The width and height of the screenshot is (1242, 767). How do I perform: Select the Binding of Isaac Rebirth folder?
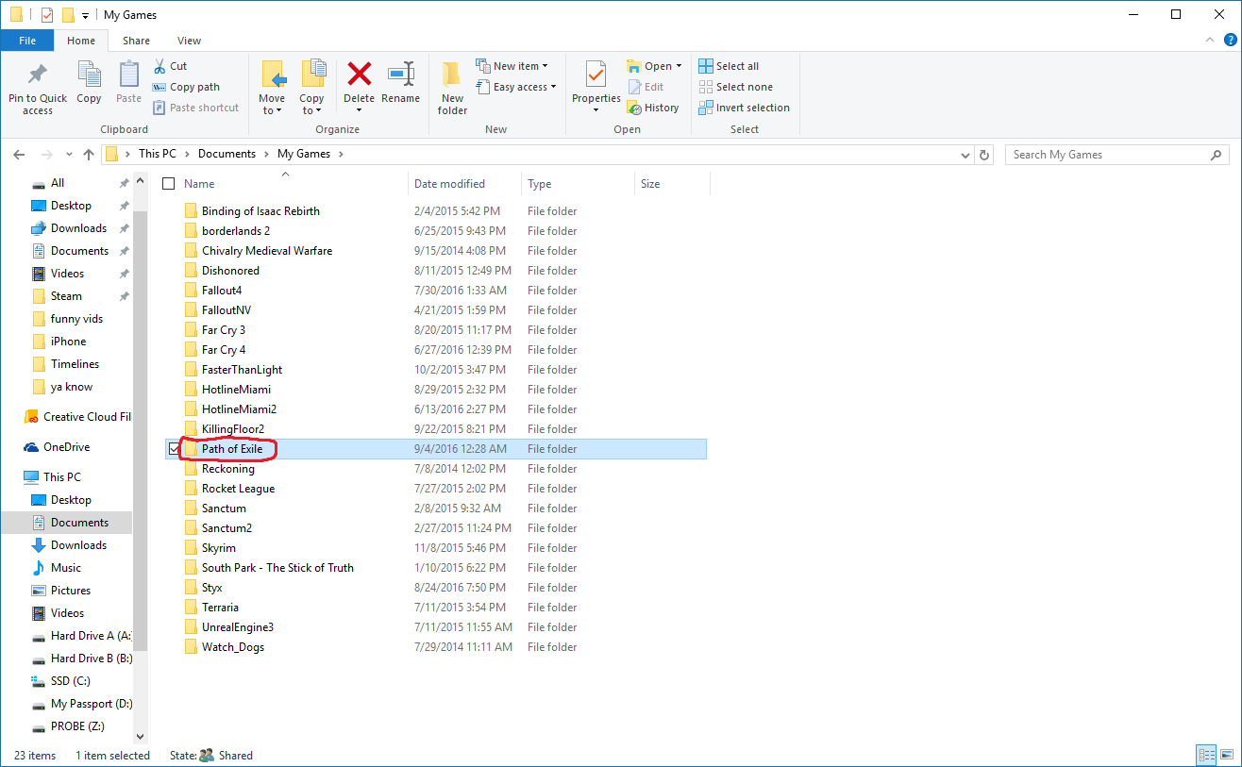pos(260,211)
